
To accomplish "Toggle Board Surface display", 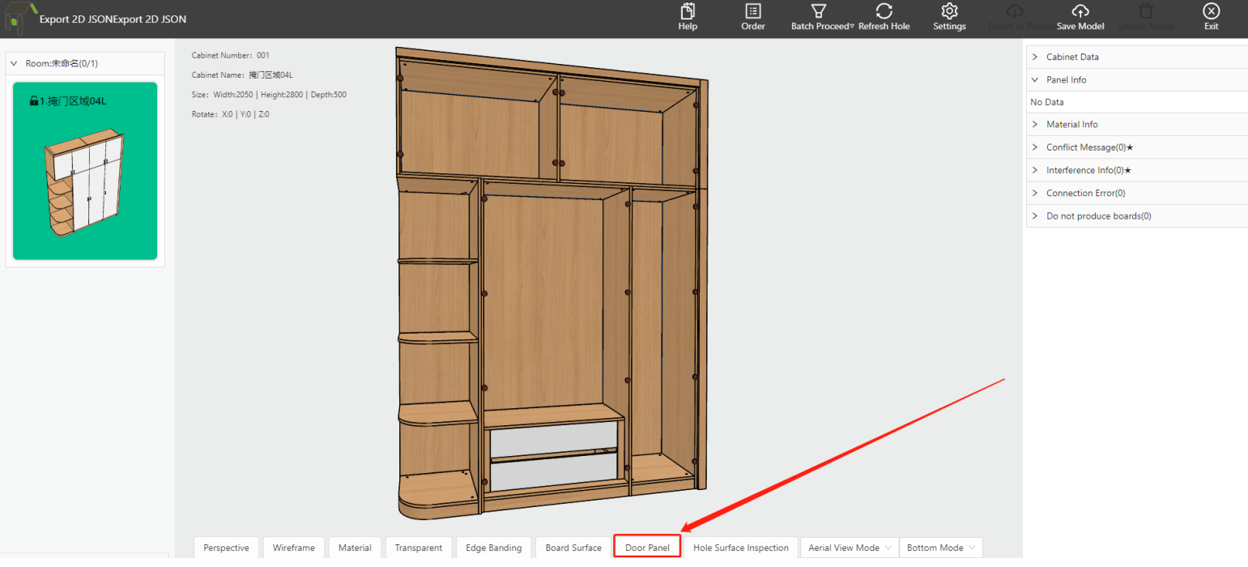I will tap(573, 548).
